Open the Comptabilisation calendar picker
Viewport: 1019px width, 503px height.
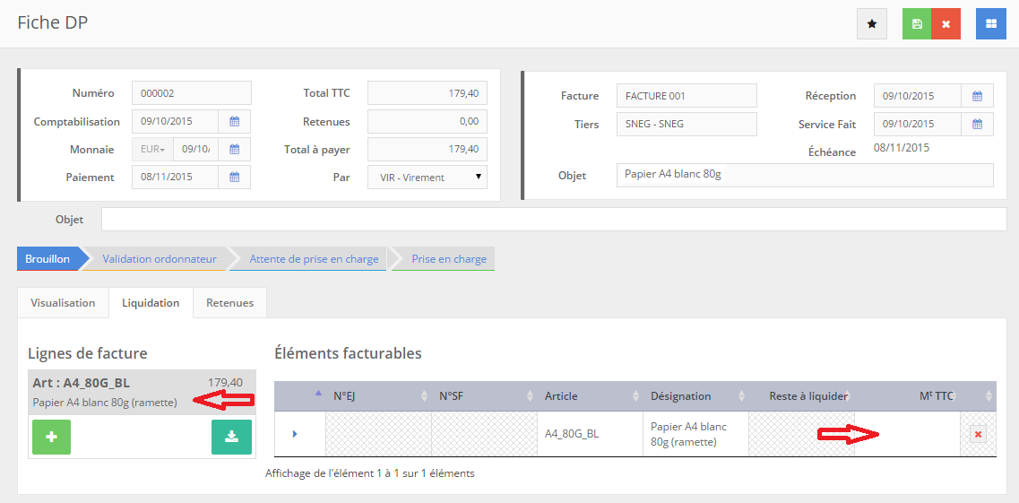234,122
